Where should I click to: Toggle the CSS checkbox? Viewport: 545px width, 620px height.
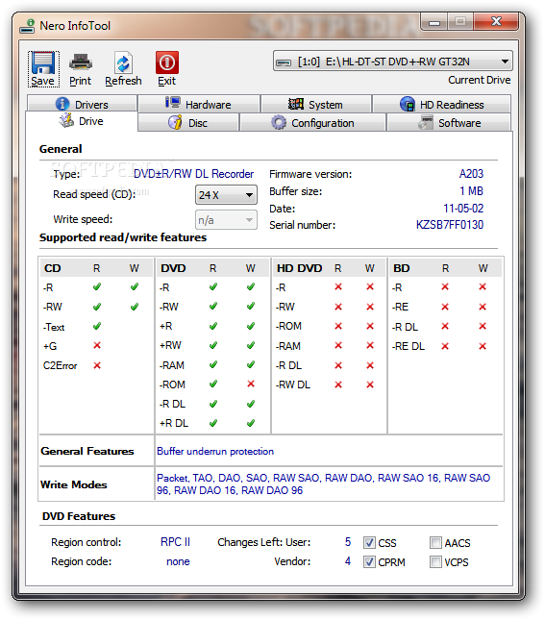point(369,542)
